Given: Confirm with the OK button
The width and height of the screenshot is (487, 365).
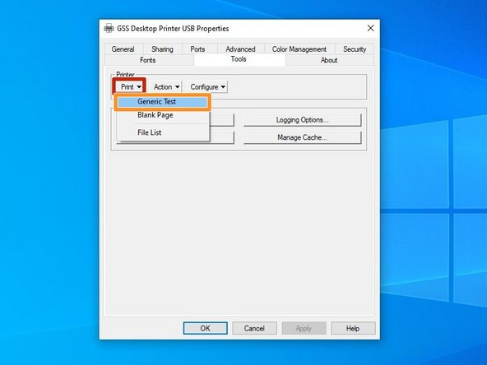Looking at the screenshot, I should coord(206,328).
